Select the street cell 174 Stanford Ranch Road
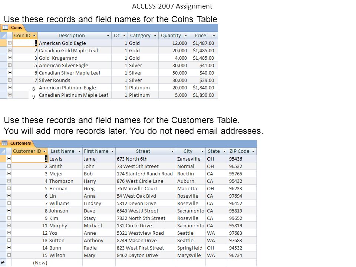 (145, 174)
